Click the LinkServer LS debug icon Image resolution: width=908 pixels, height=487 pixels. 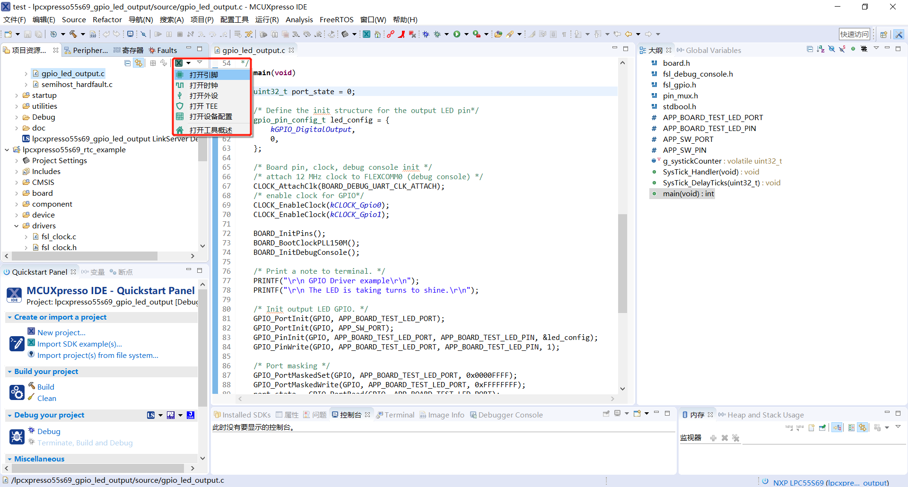[x=151, y=415]
